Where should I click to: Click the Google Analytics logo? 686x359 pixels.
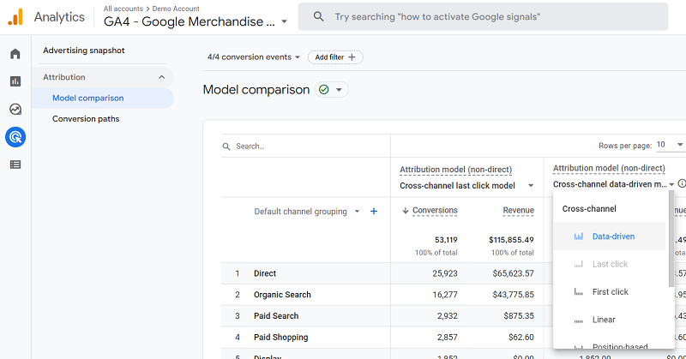(15, 17)
